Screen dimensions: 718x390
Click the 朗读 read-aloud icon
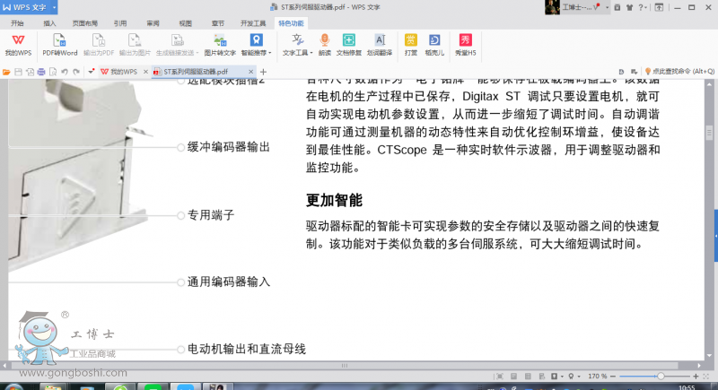pos(324,43)
